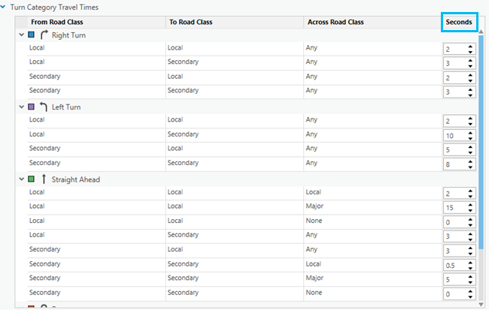The height and width of the screenshot is (310, 489).
Task: Click the Right Turn arrow icon
Action: [x=44, y=35]
